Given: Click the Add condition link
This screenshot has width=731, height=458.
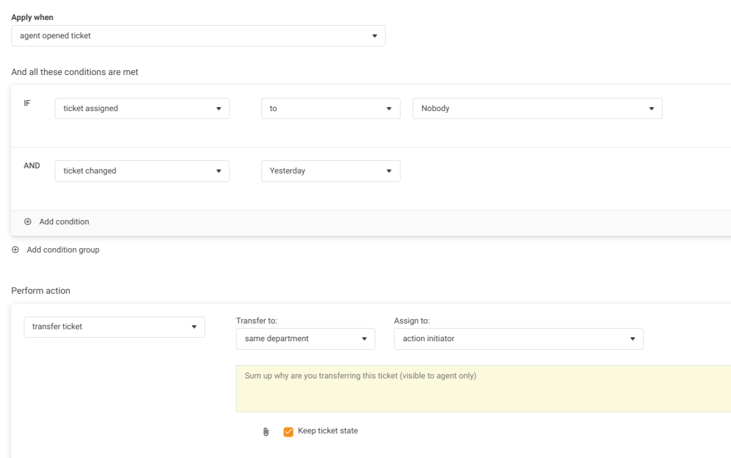Looking at the screenshot, I should (64, 222).
